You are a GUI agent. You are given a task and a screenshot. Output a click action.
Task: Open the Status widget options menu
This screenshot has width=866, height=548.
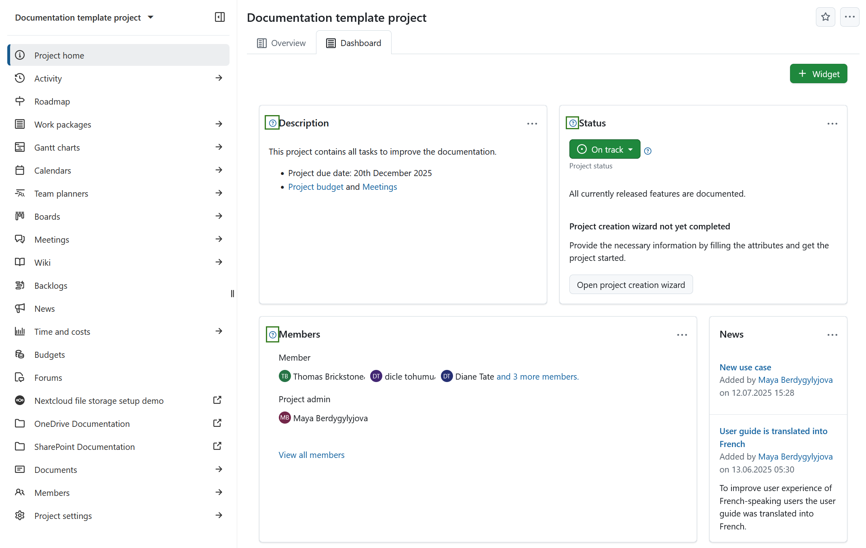(x=832, y=124)
